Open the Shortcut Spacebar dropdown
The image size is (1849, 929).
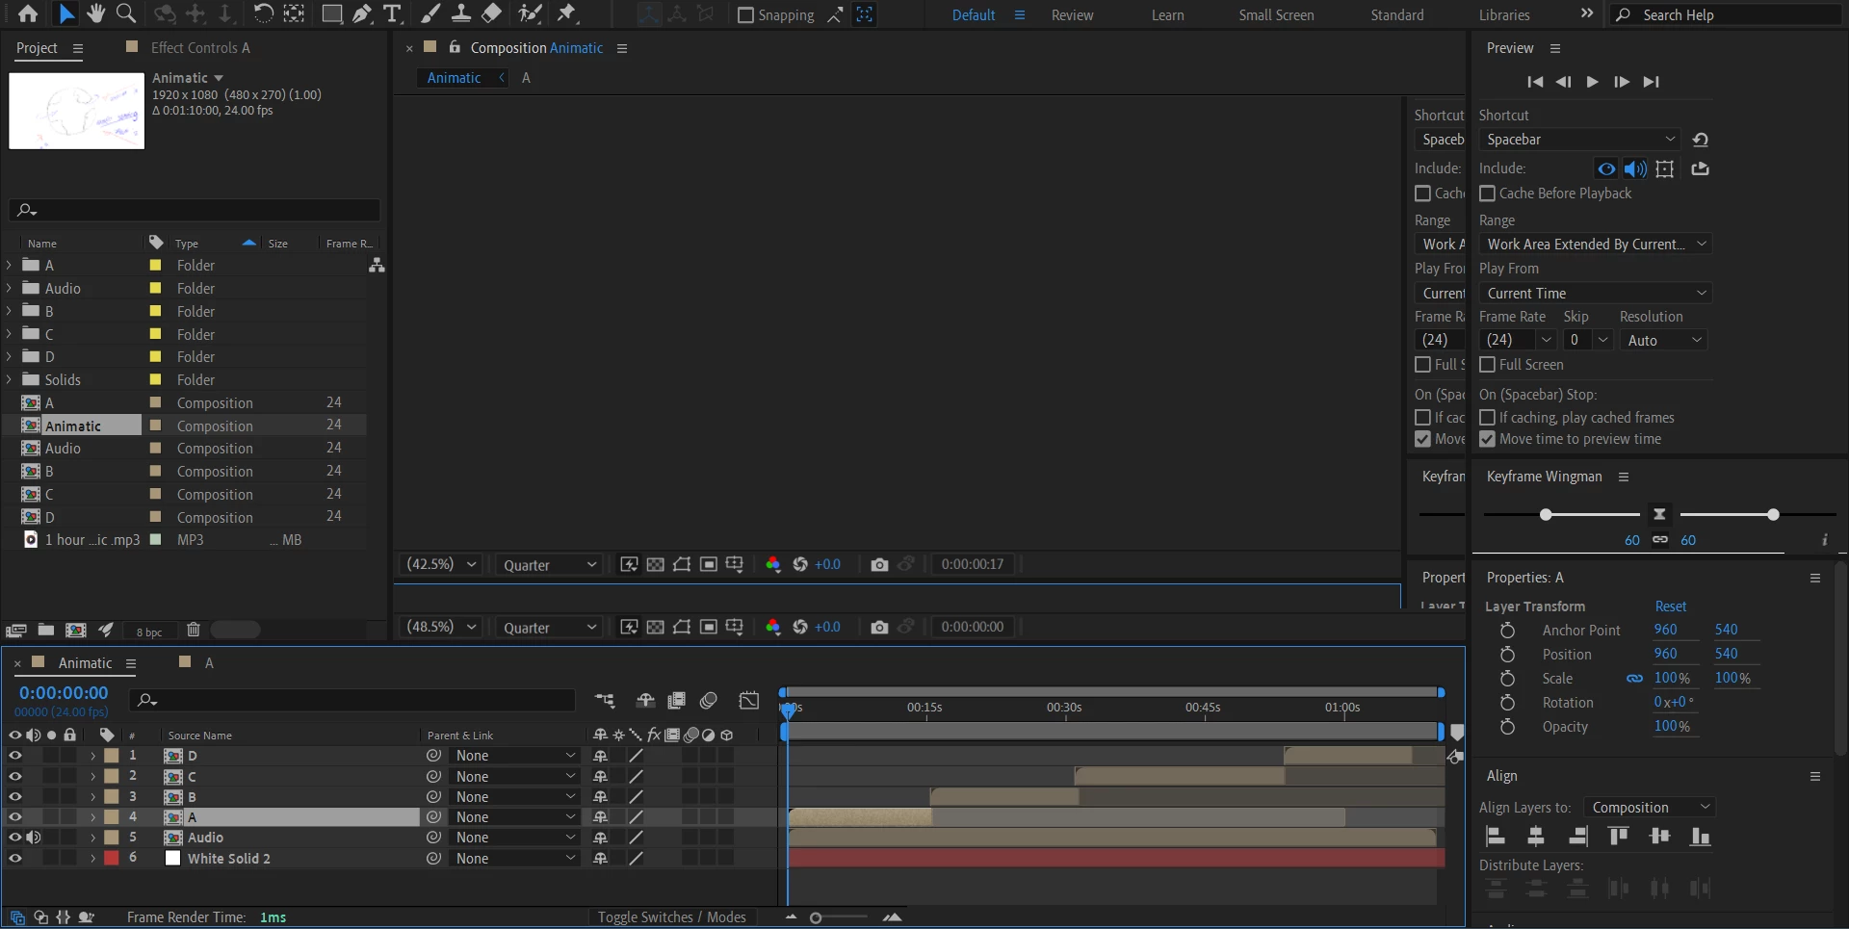[1581, 140]
